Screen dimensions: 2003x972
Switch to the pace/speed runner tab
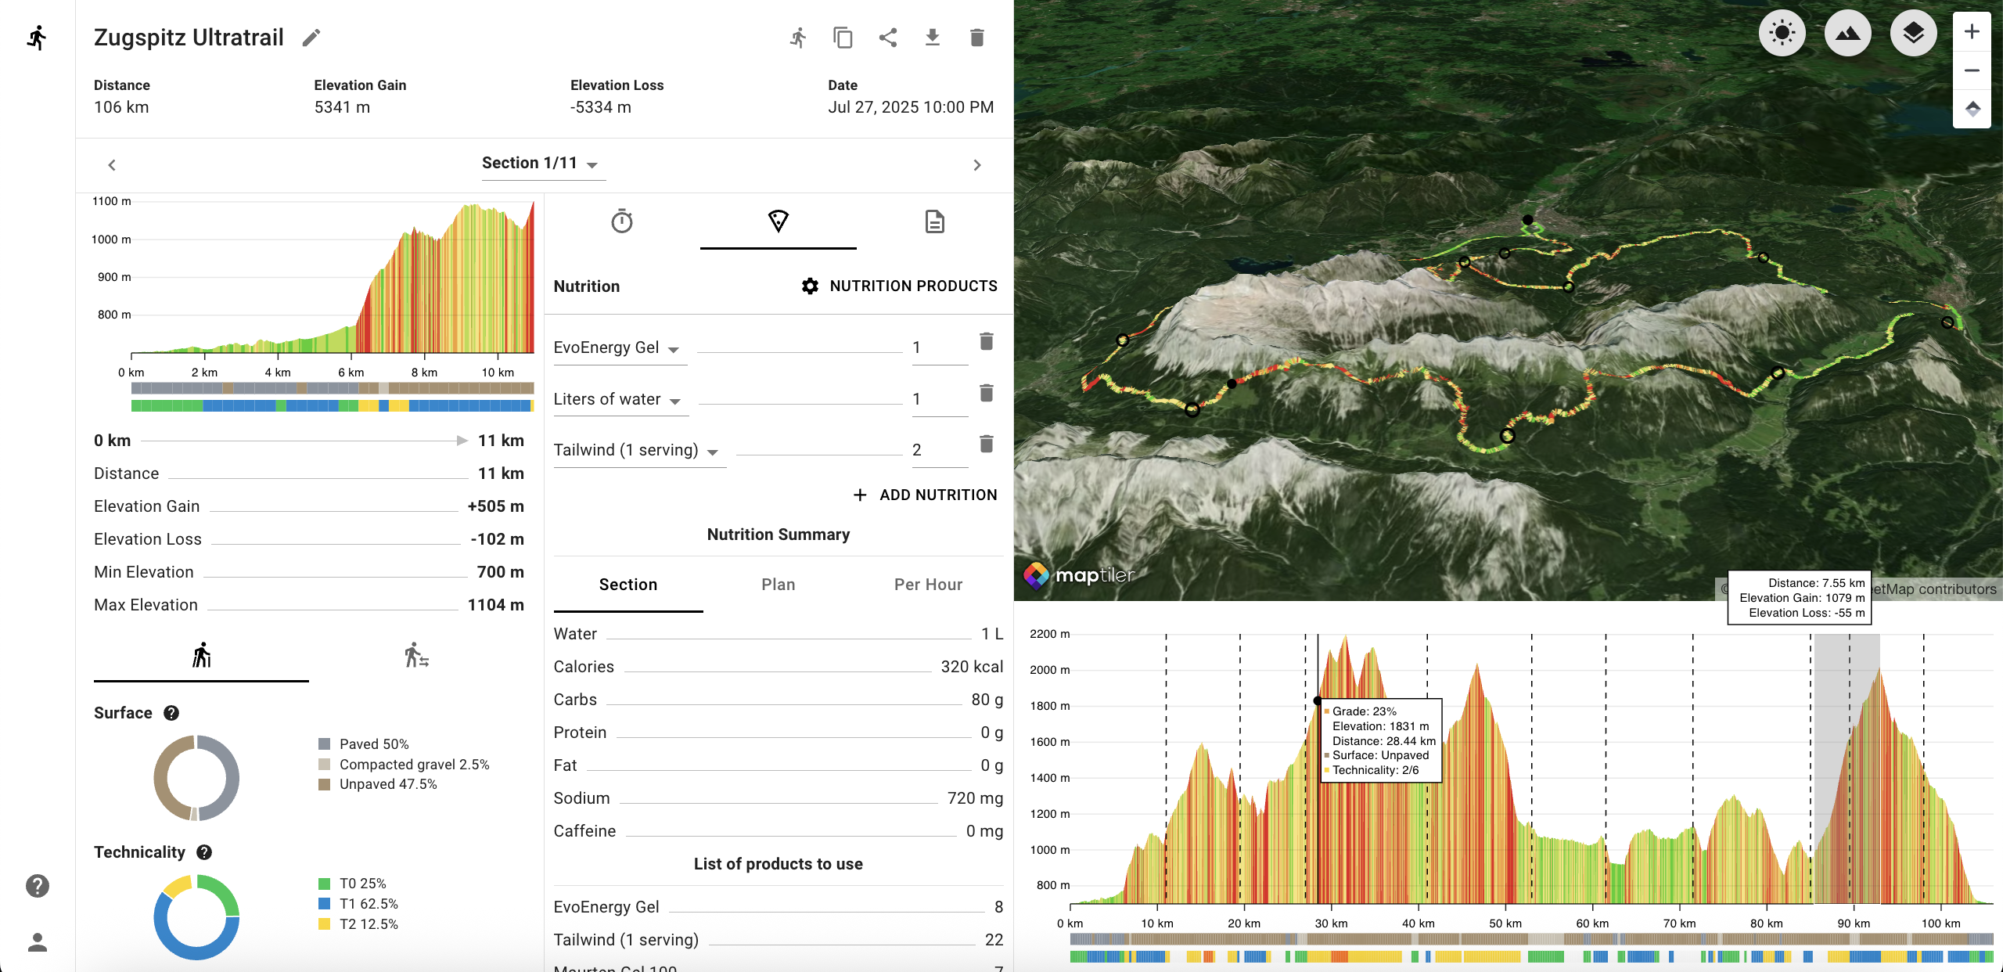(x=416, y=656)
